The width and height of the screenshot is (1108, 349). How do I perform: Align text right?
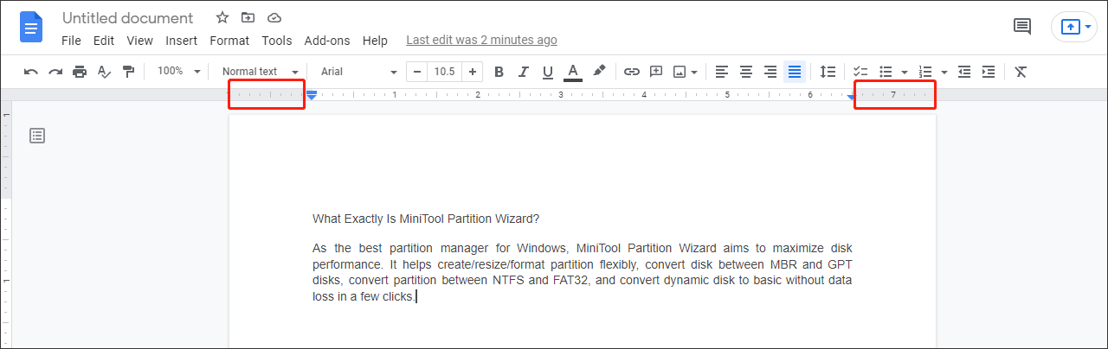point(770,72)
